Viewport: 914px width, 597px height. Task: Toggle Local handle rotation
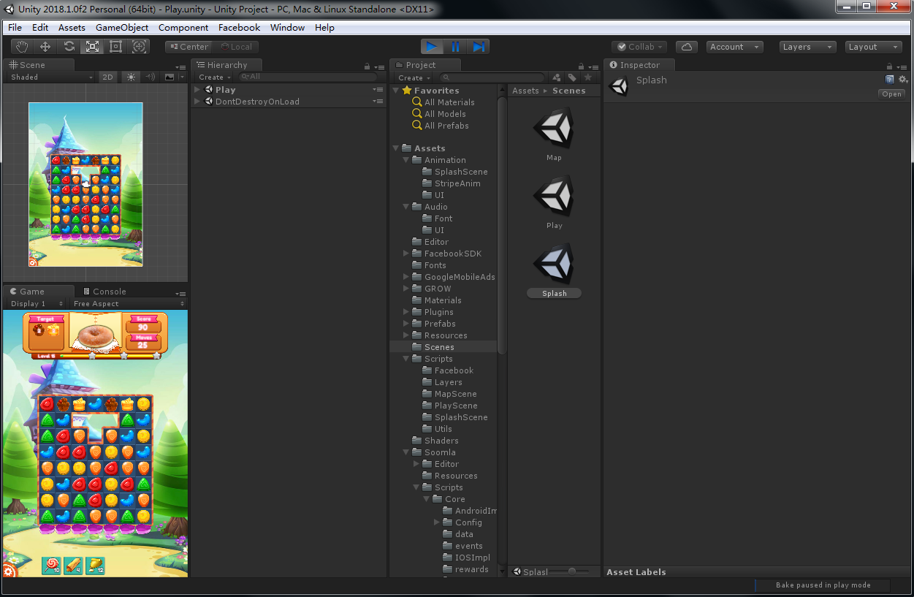pos(236,47)
